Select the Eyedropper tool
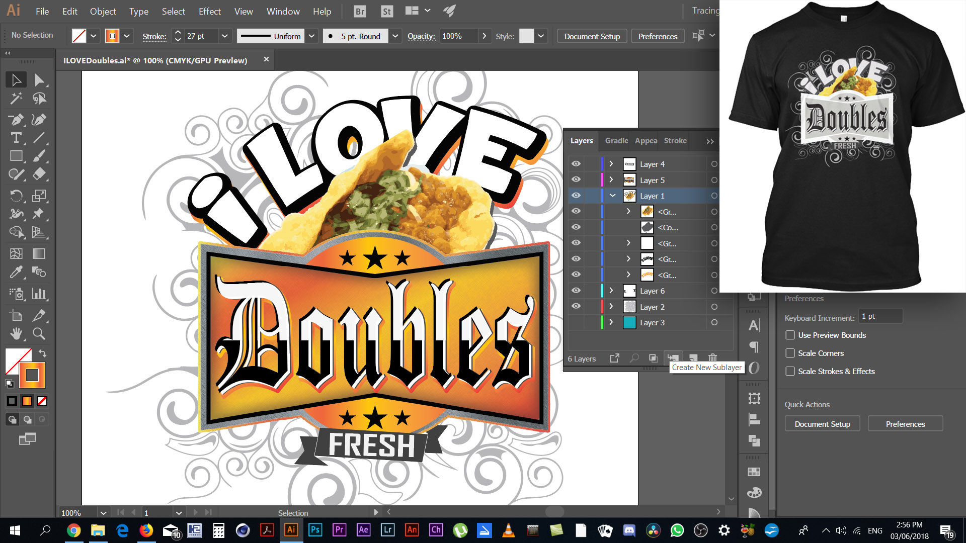 click(16, 272)
